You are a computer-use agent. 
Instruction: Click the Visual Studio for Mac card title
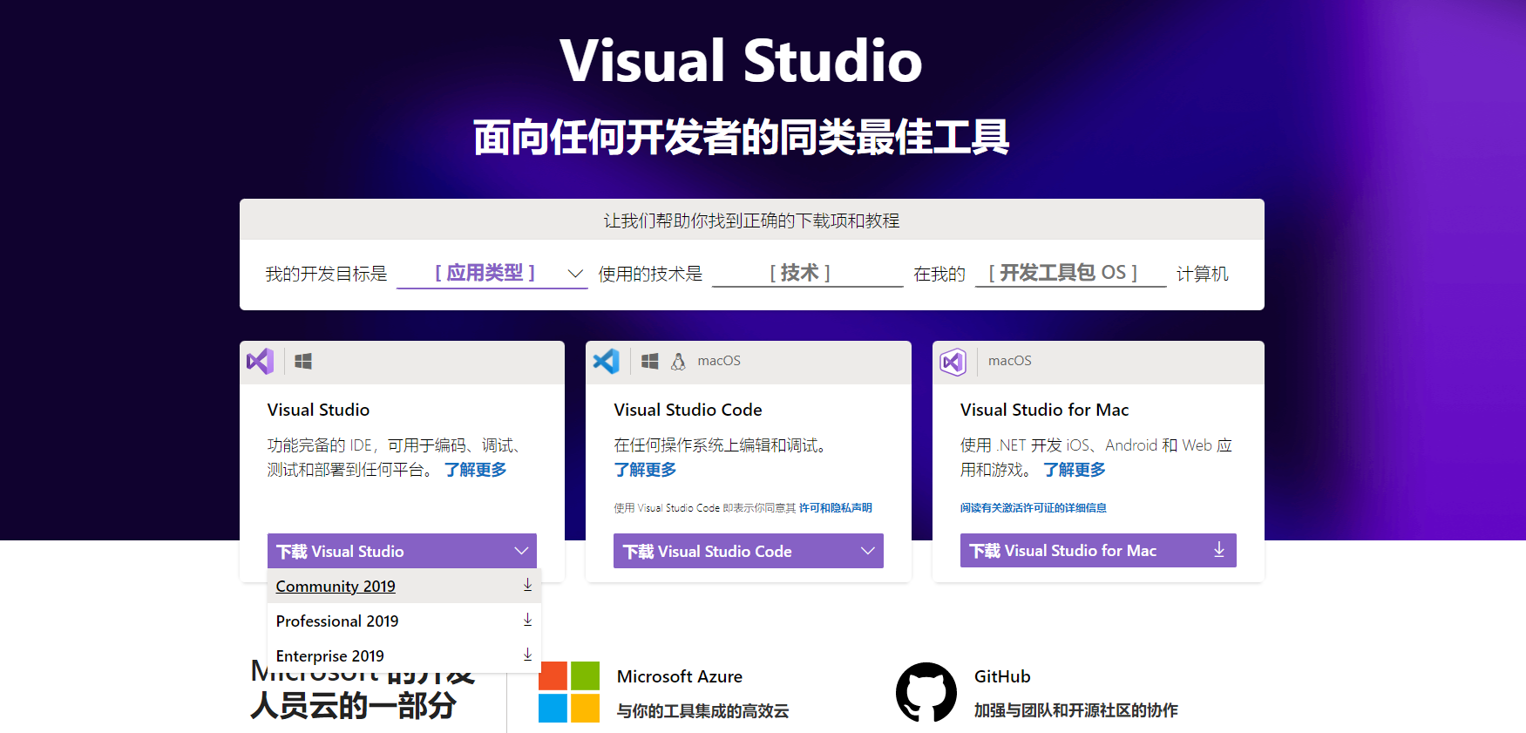click(1044, 410)
